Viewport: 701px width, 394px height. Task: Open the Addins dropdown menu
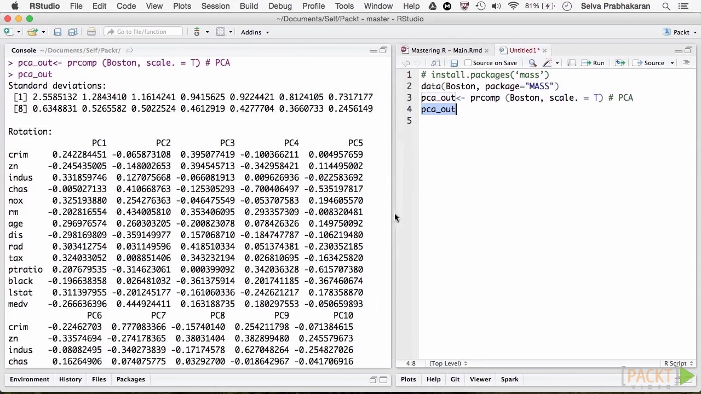255,32
